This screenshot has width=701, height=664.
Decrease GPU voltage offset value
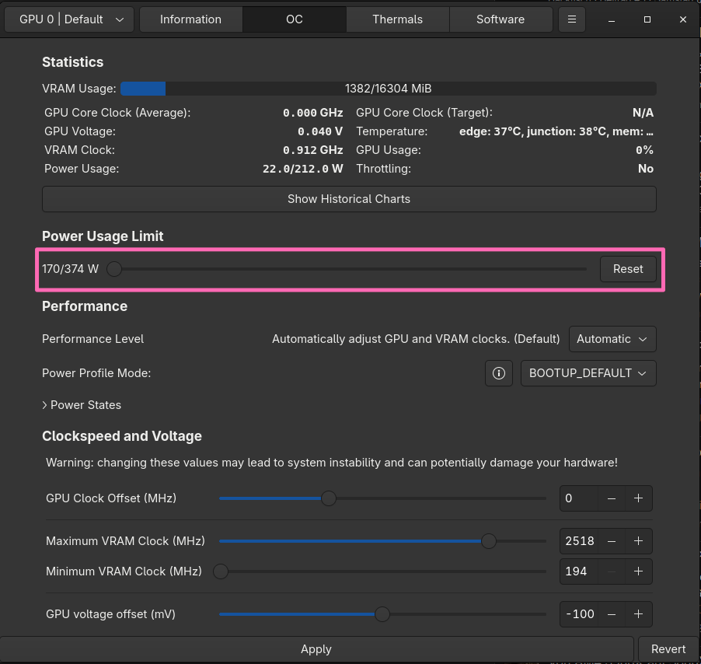pyautogui.click(x=612, y=614)
